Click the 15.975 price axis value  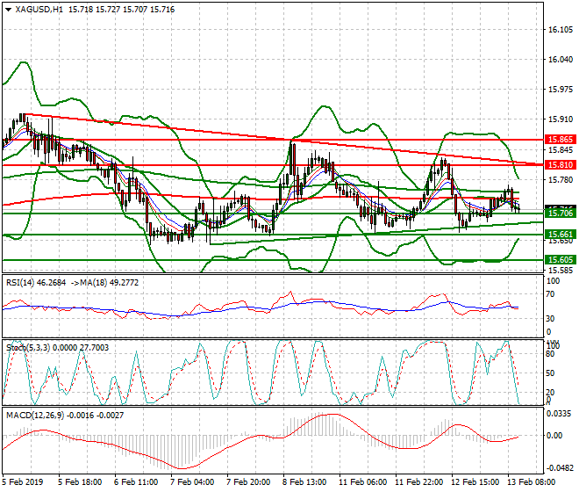[x=561, y=90]
